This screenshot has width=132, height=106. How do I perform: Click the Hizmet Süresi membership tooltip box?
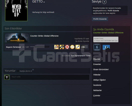click(106, 39)
